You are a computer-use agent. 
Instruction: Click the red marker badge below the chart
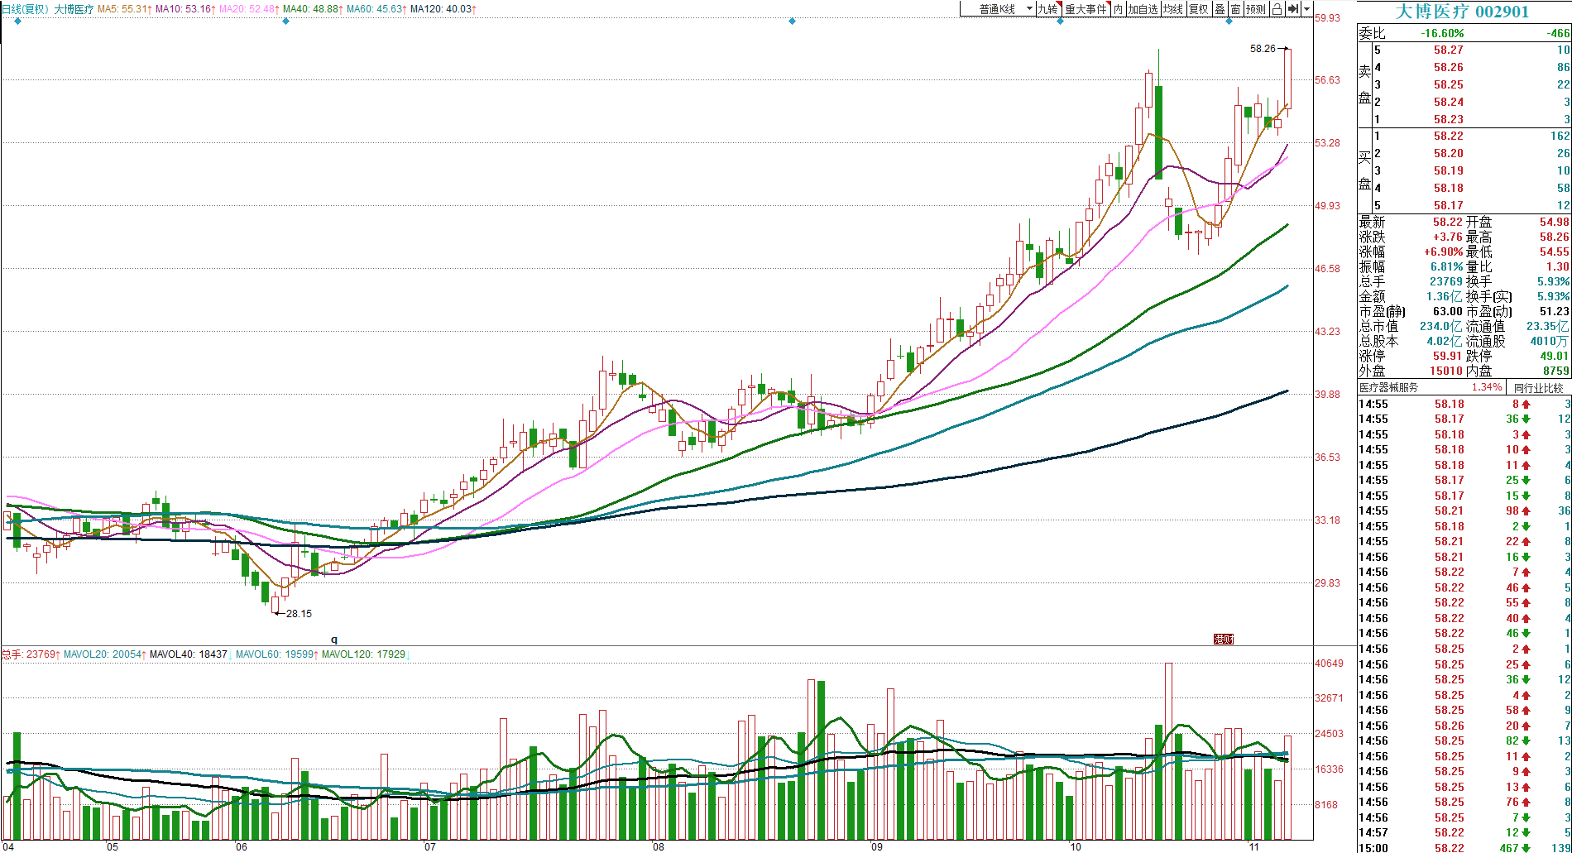[1223, 639]
